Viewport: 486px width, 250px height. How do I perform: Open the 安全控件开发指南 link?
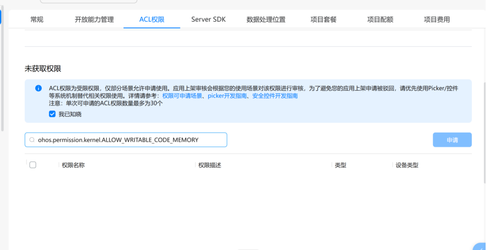(275, 96)
